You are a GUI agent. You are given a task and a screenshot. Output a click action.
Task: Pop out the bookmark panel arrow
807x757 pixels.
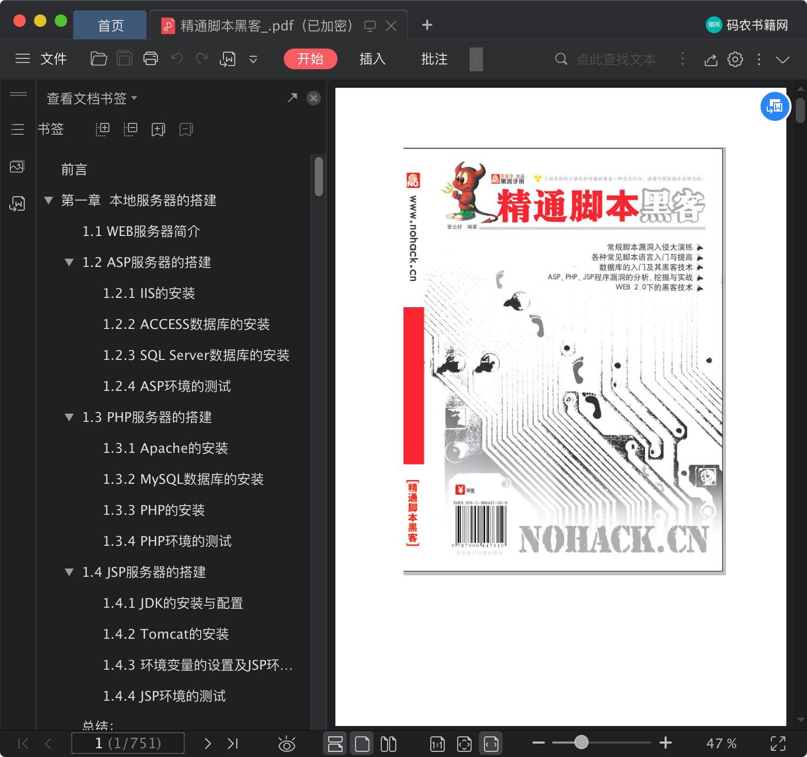point(293,97)
